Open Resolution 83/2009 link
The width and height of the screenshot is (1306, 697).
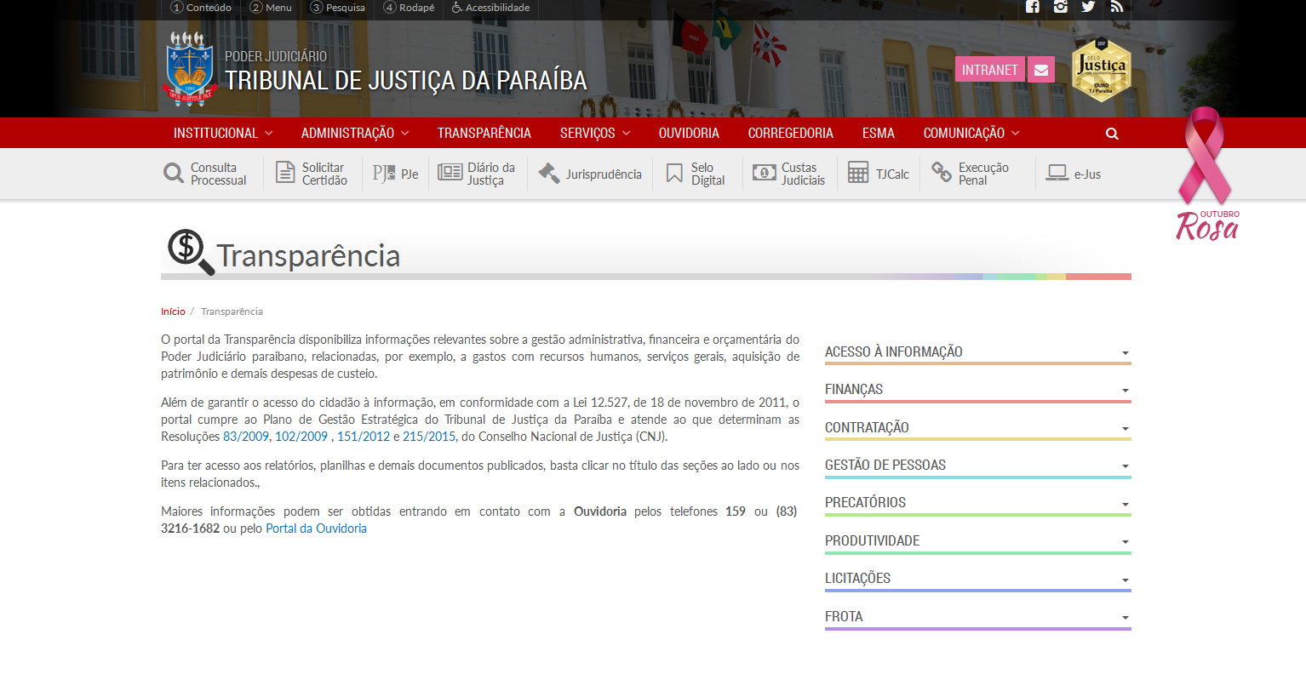tap(245, 437)
